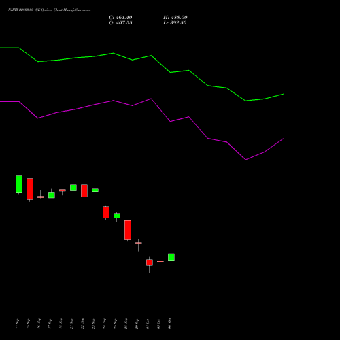The width and height of the screenshot is (340, 340).
Task: Select the 21 Sep green candlestick
Action: (x=73, y=188)
